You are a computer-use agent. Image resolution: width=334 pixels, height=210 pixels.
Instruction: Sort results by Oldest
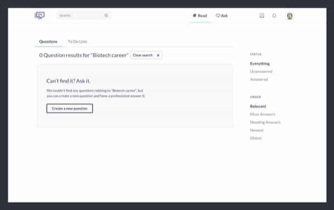256,138
